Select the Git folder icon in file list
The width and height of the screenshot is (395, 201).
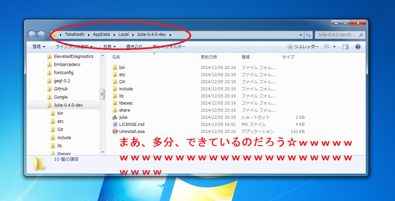[115, 82]
